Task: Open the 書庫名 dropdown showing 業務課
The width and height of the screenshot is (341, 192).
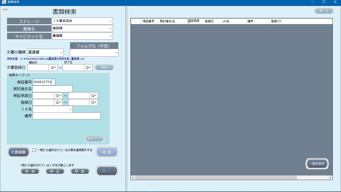Action: click(111, 29)
